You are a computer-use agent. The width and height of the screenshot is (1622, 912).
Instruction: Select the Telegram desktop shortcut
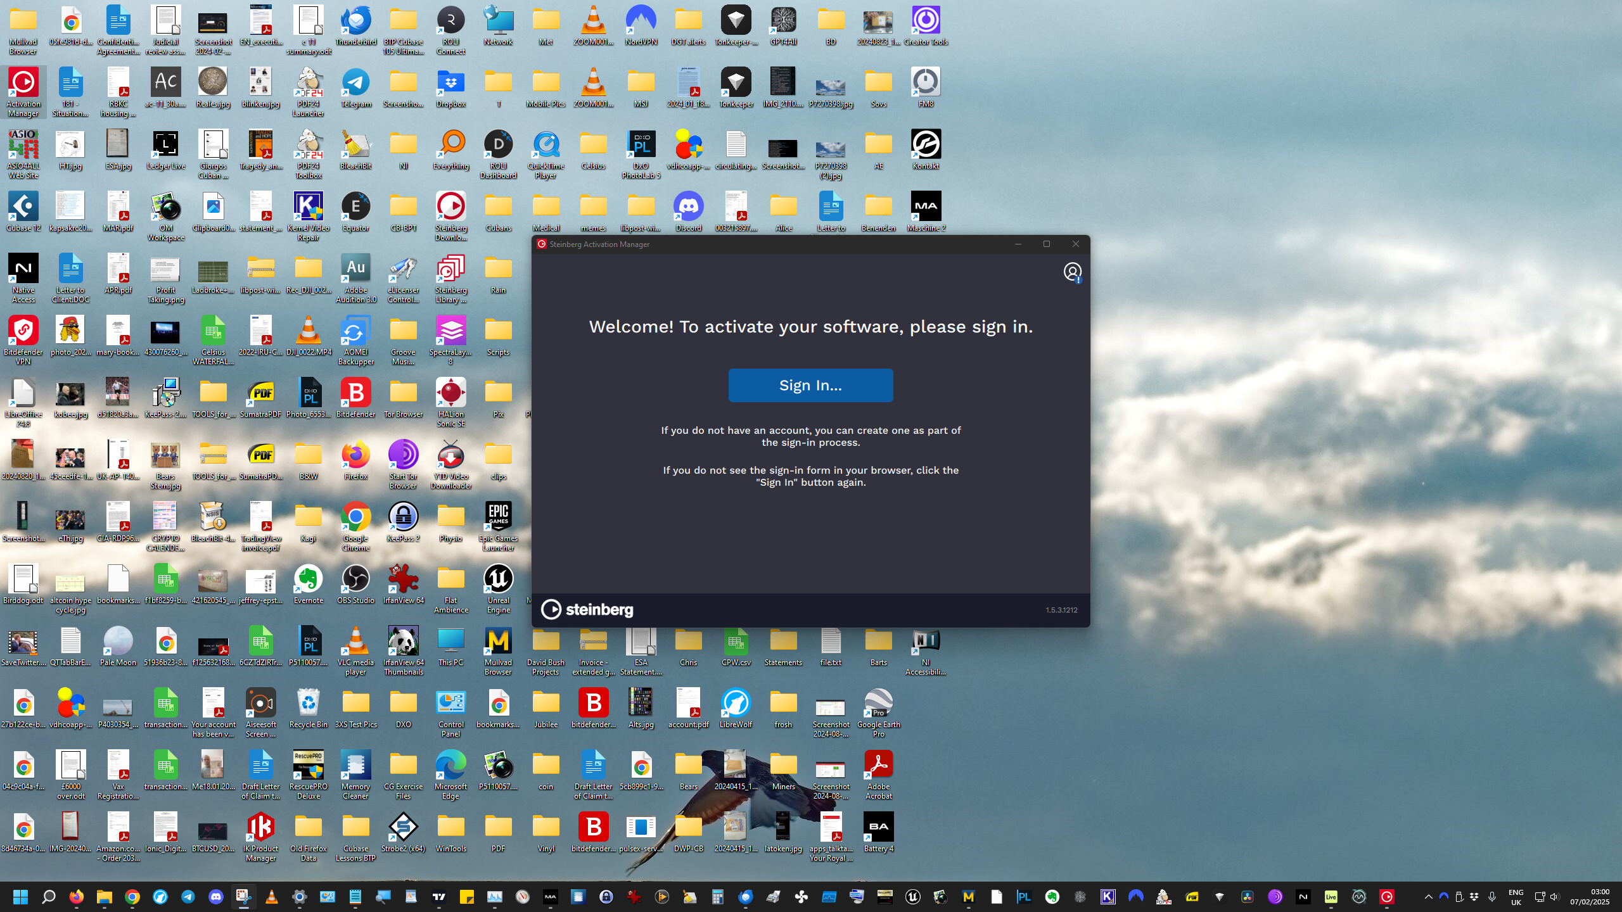click(x=356, y=88)
